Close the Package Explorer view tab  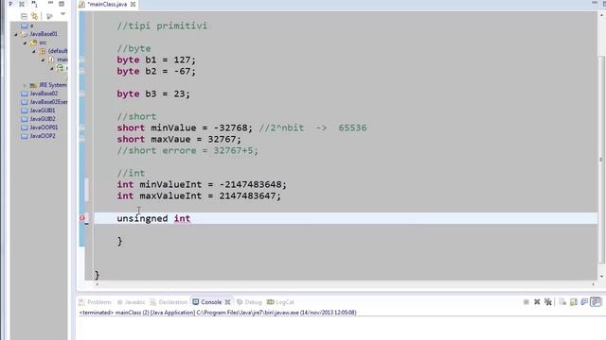pos(22,4)
